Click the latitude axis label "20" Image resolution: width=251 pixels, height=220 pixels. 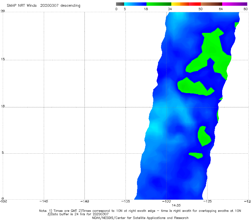pyautogui.click(x=3, y=11)
